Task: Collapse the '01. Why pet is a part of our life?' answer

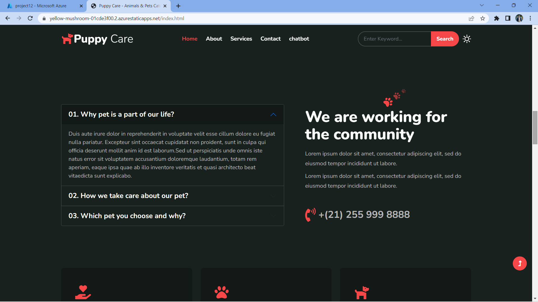Action: coord(273,115)
